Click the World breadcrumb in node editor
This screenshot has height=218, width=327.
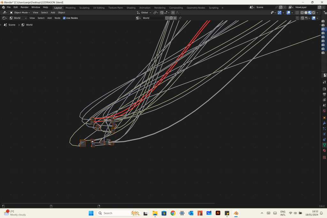pos(27,25)
